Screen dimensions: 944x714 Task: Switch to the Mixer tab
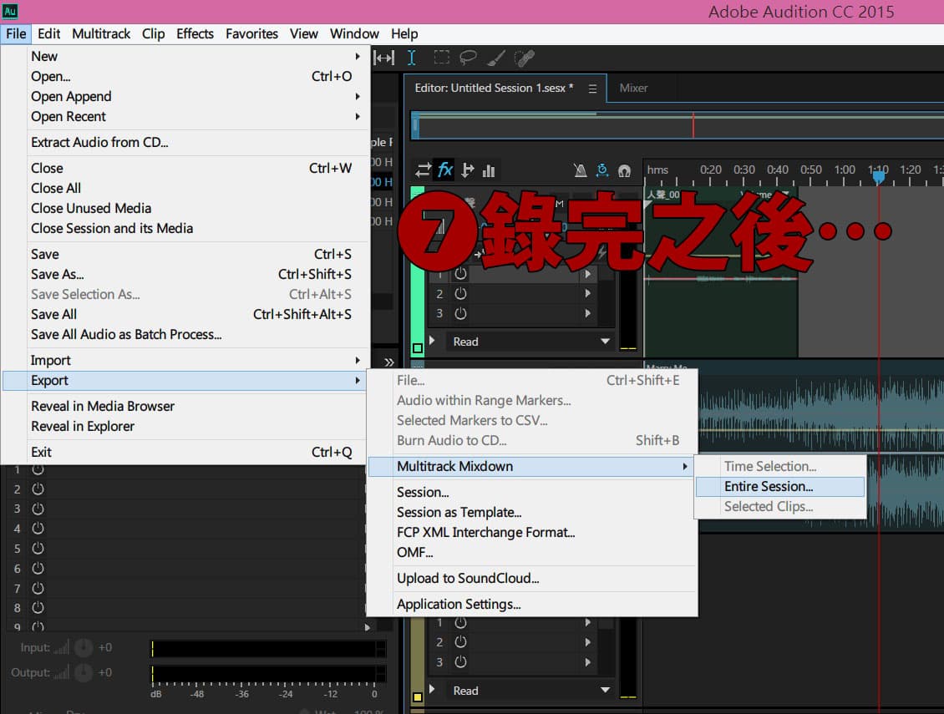(x=633, y=88)
